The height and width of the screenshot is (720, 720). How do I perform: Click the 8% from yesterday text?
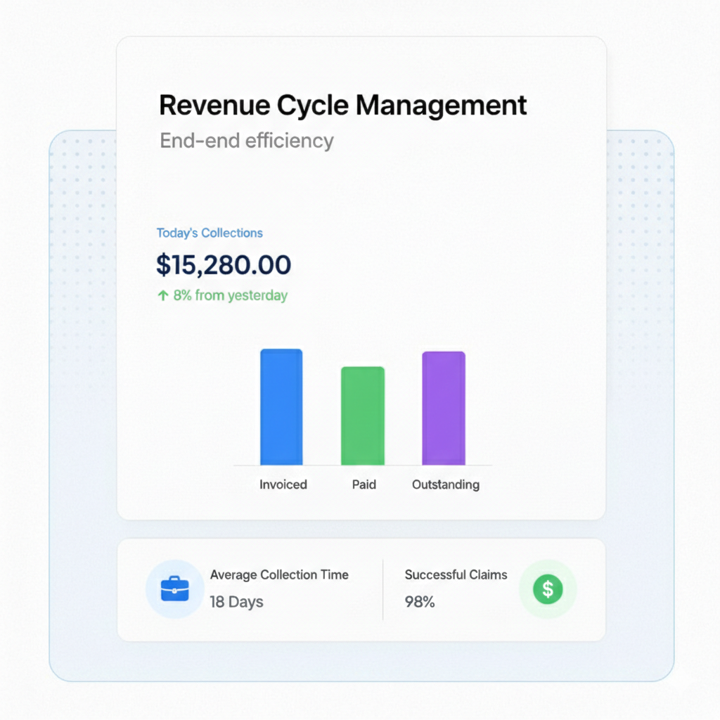click(x=230, y=295)
